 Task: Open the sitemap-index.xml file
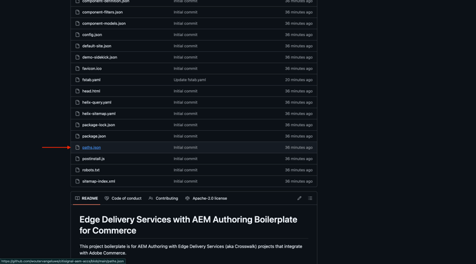coord(98,181)
